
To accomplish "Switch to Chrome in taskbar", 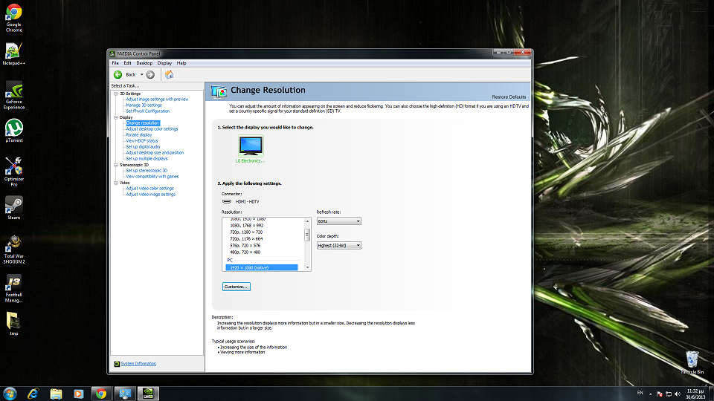I will 101,394.
